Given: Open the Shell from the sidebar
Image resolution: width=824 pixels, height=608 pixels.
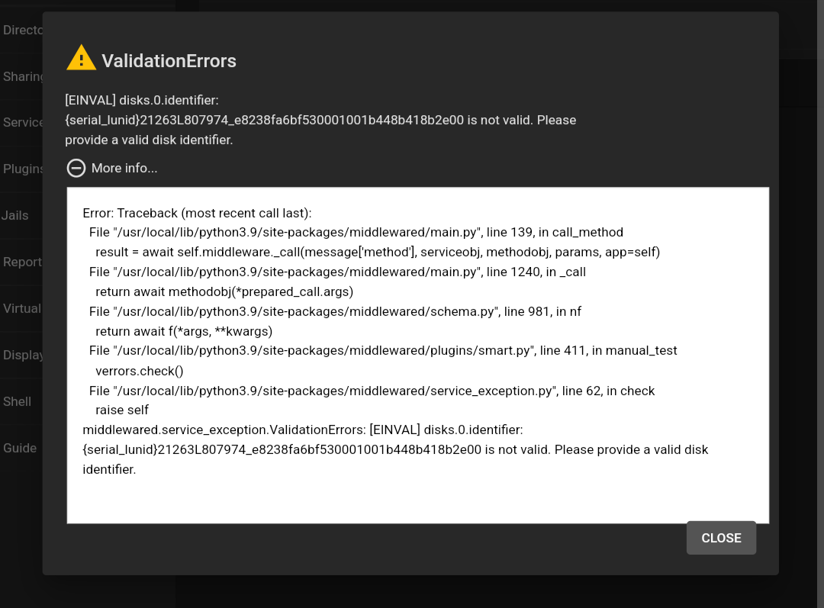Looking at the screenshot, I should click(17, 401).
